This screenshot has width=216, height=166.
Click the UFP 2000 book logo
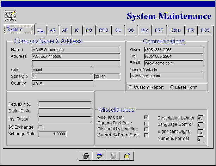(x=11, y=16)
